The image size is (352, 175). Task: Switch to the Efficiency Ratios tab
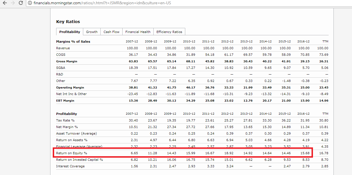tap(169, 32)
